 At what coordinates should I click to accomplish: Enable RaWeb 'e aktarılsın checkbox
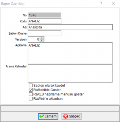click(31, 99)
